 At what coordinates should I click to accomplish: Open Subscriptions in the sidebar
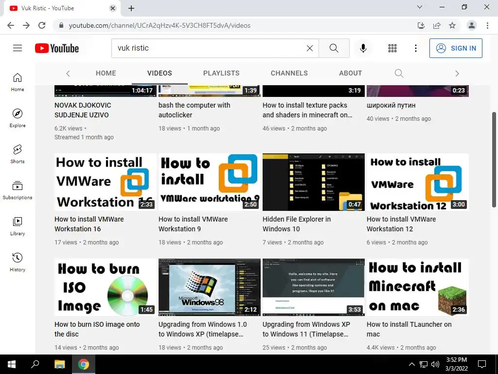18,190
